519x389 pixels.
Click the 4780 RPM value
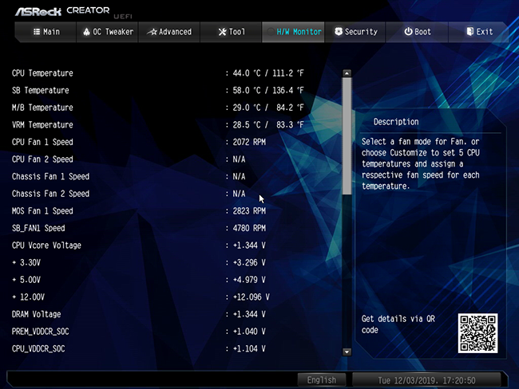[249, 228]
